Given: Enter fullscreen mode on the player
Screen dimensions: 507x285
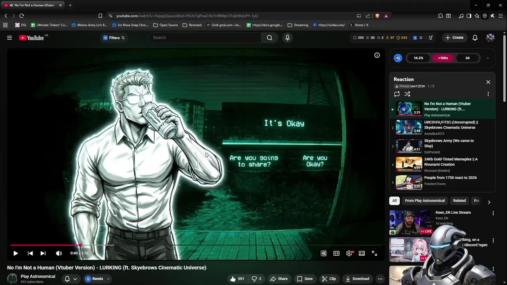Looking at the screenshot, I should coord(374,253).
